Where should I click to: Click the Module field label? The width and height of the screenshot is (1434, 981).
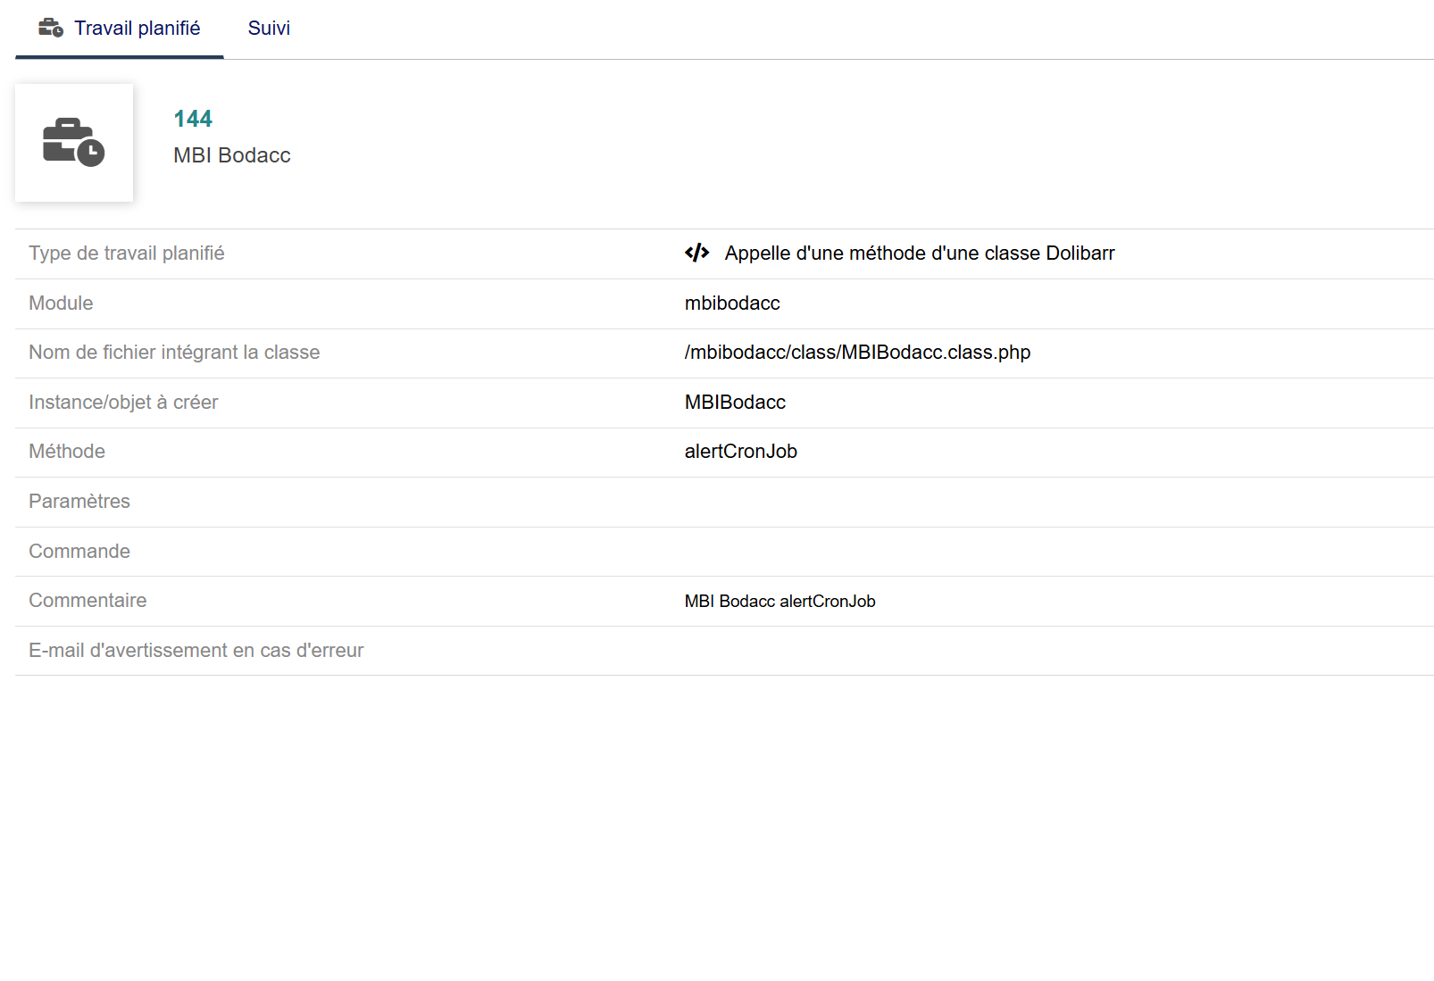coord(61,303)
